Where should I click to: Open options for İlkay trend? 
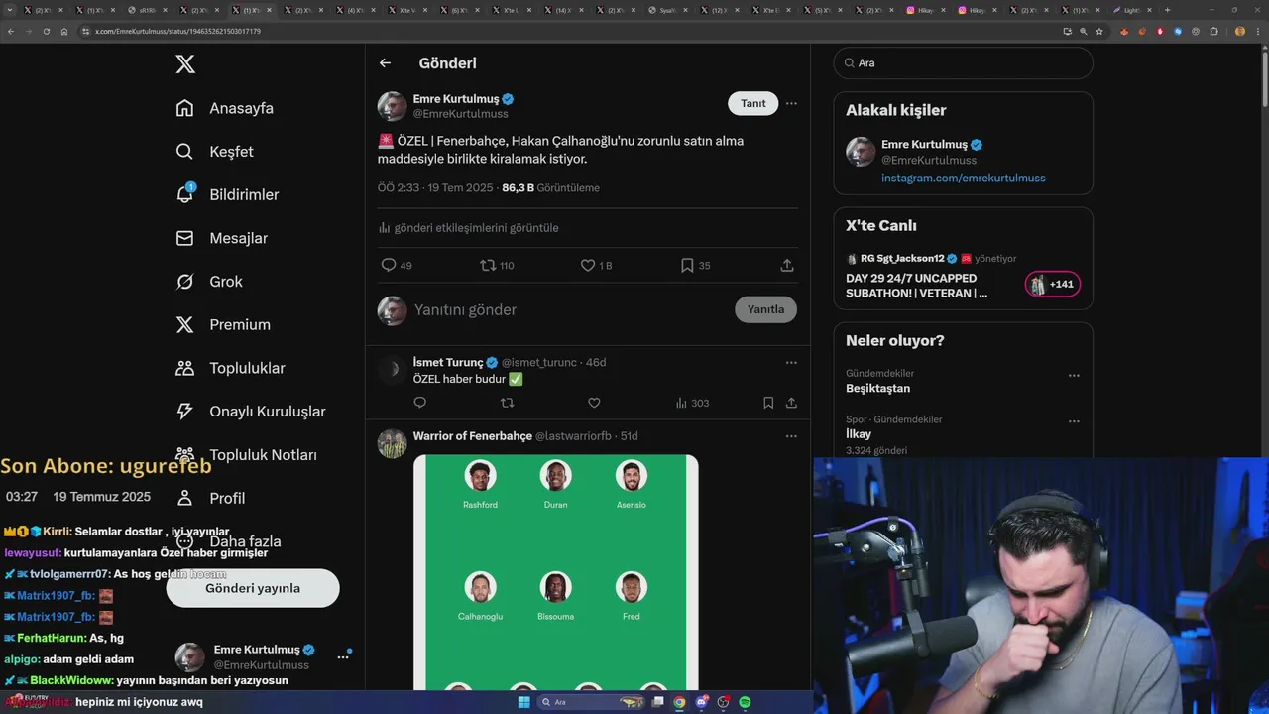1074,421
